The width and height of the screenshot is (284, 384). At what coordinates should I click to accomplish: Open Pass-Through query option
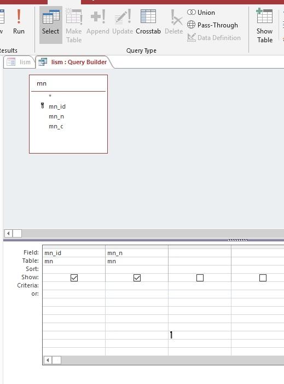pyautogui.click(x=212, y=25)
